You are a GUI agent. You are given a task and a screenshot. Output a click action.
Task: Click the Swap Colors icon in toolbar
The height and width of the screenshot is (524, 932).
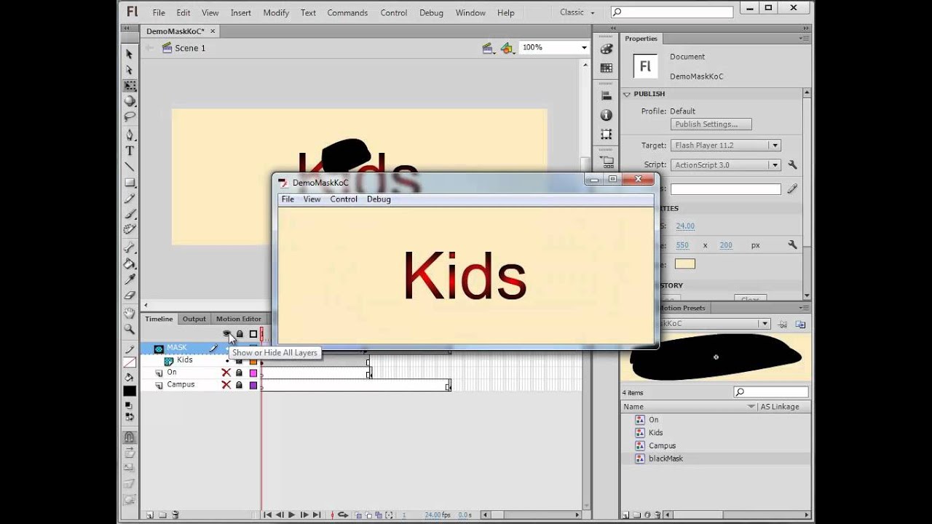(x=130, y=417)
